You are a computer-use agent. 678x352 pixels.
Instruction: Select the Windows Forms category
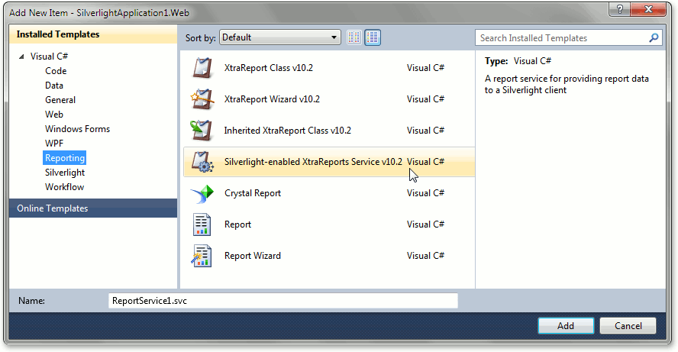[x=77, y=129]
